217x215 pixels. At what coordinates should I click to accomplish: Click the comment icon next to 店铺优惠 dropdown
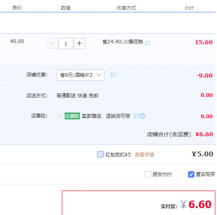[113, 75]
